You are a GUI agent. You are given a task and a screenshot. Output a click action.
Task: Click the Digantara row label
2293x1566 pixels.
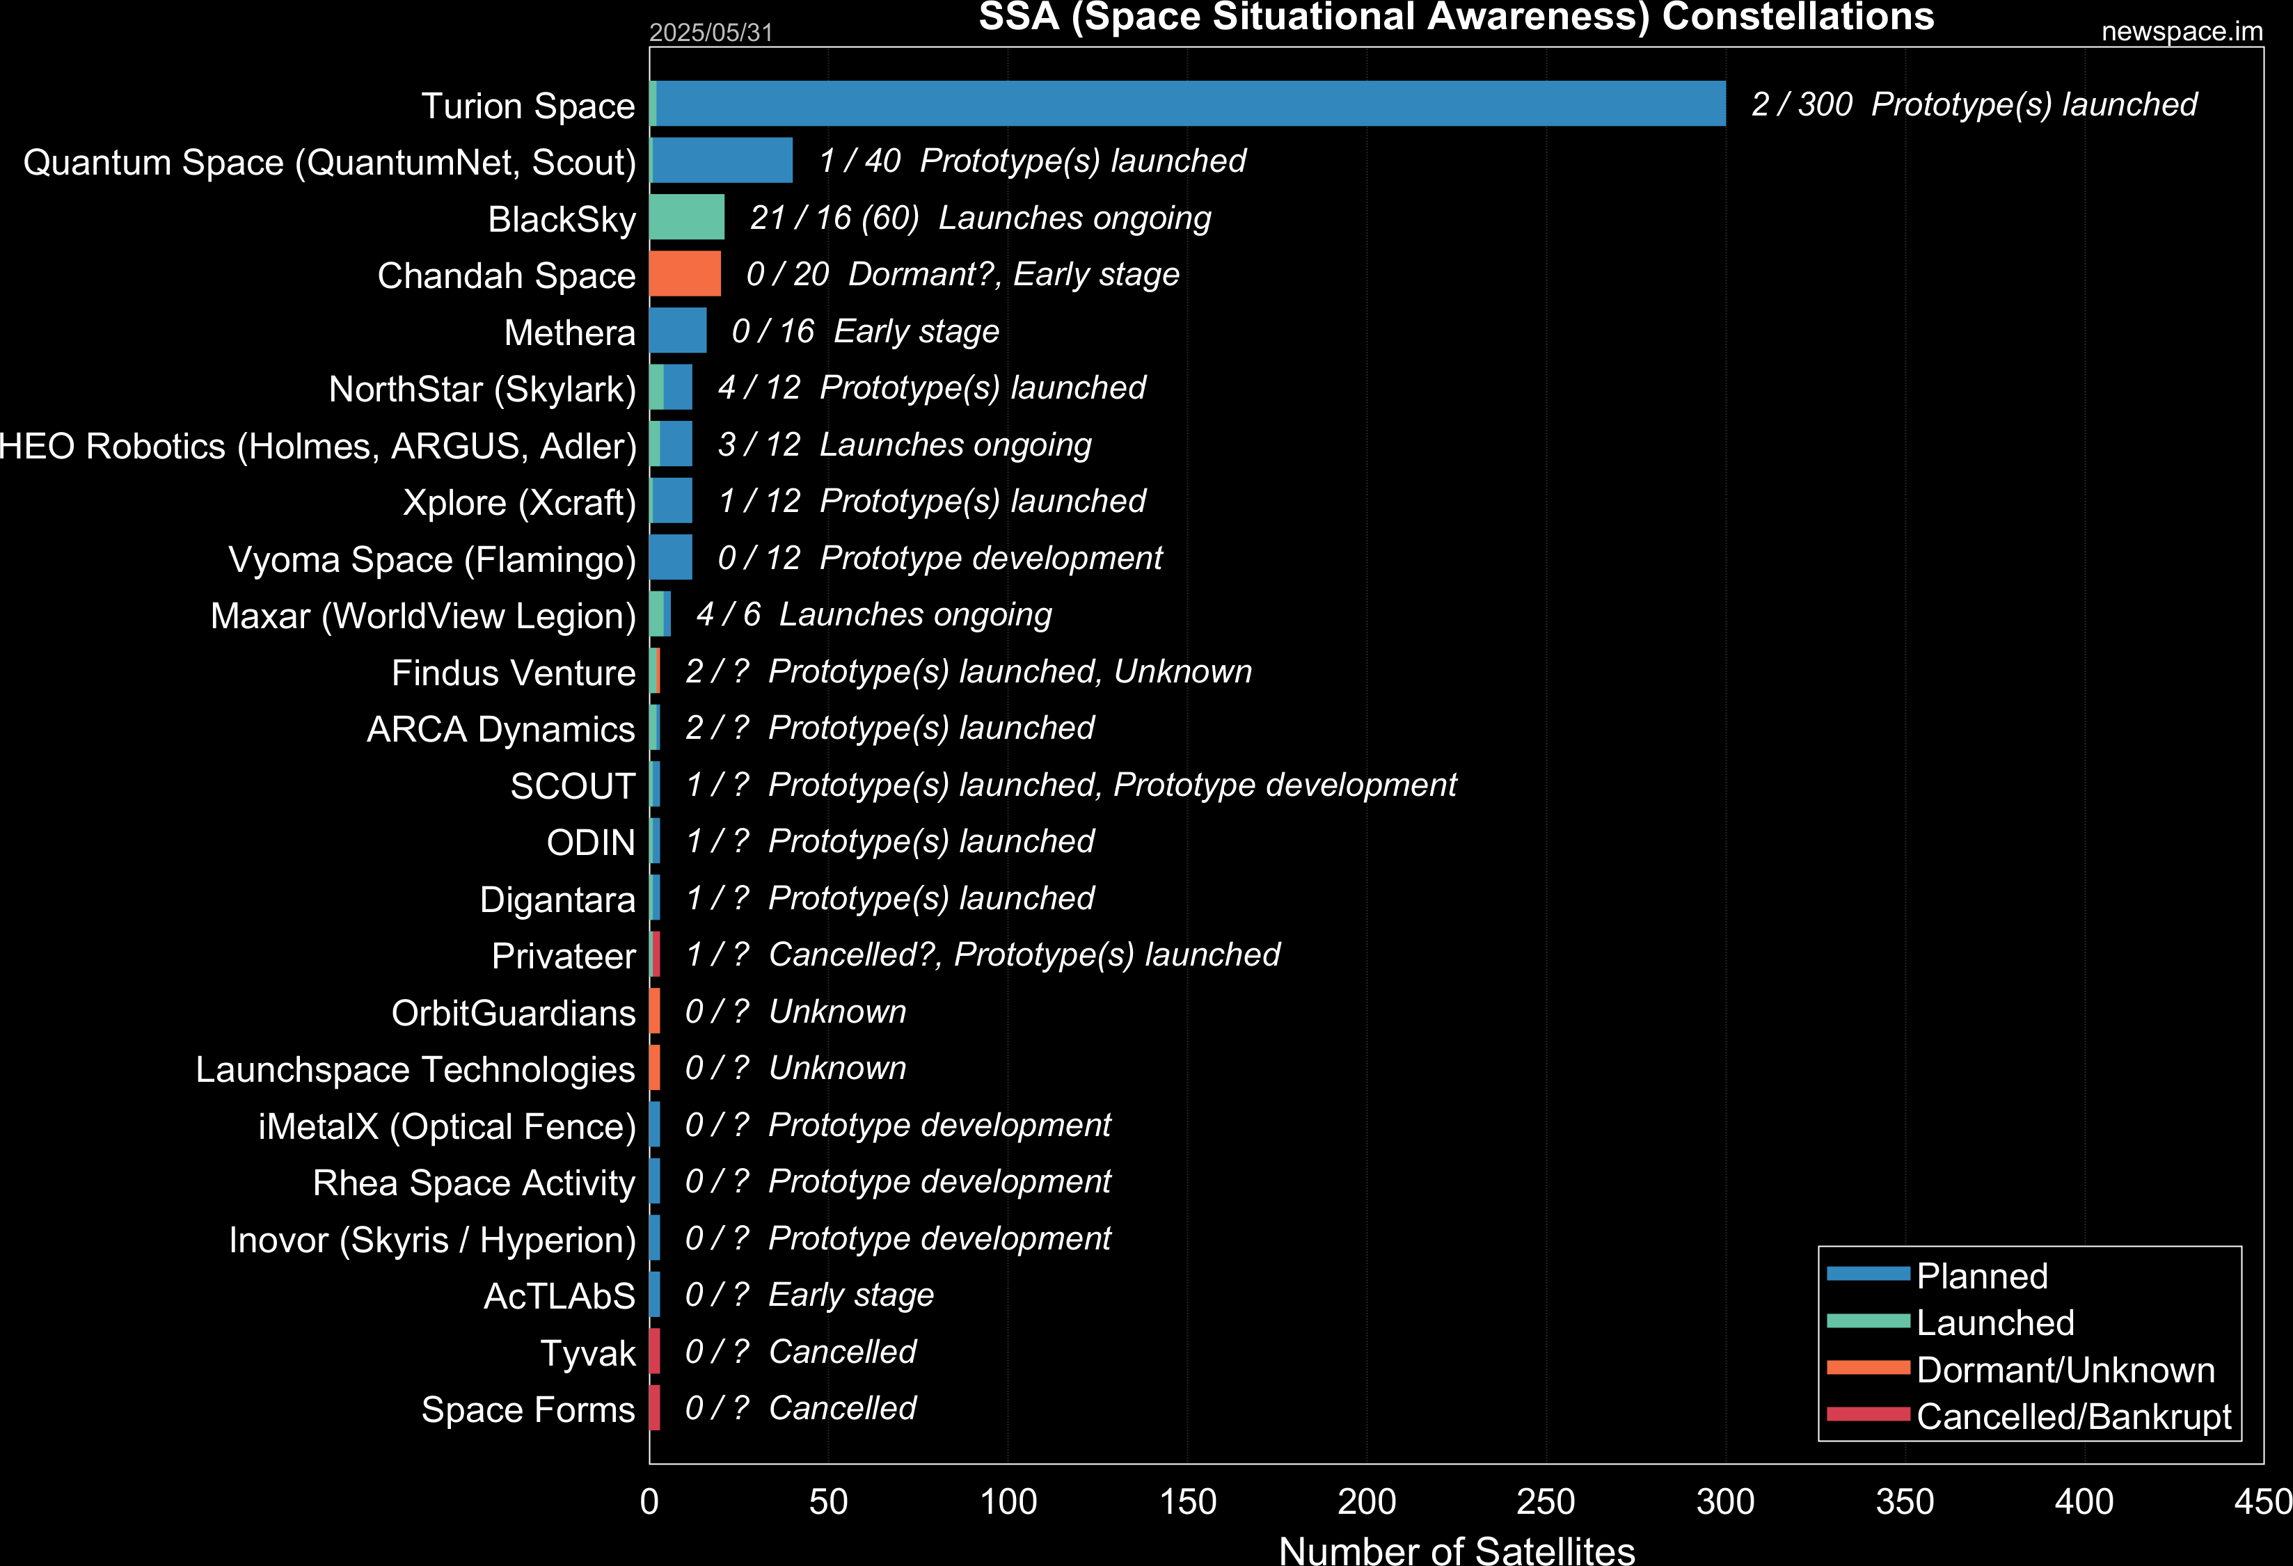coord(557,900)
